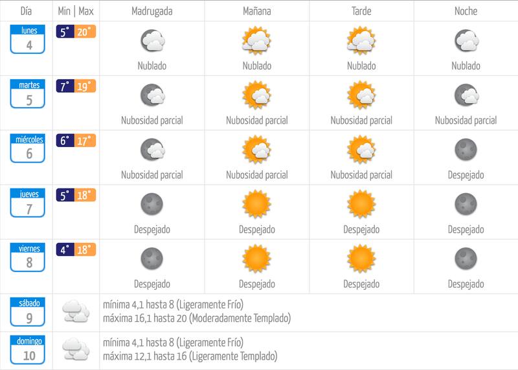Screen dimensions: 518x370
Task: Click Saturday's cloud forecast icon
Action: [76, 311]
